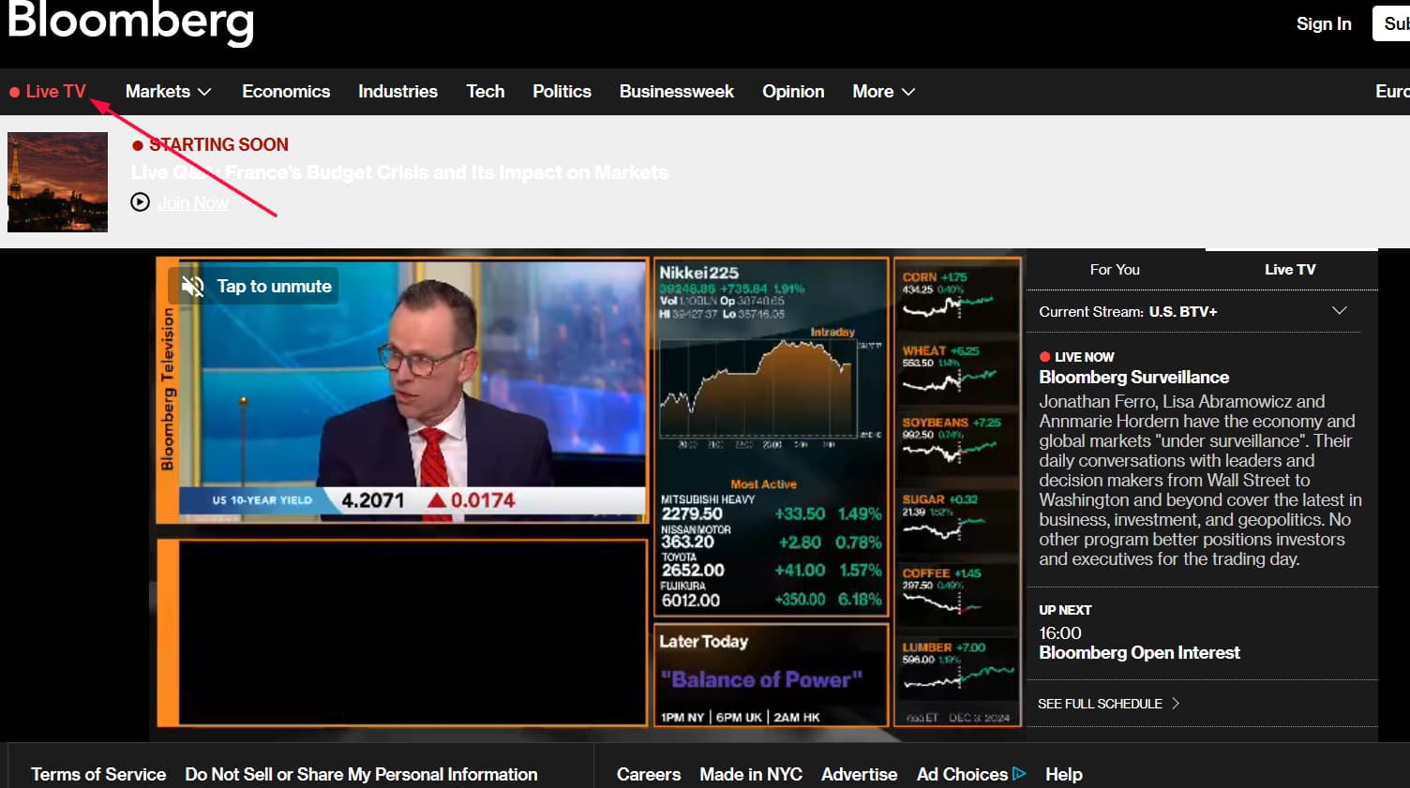Open the Live TV nav link
Image resolution: width=1410 pixels, height=788 pixels.
[x=48, y=91]
